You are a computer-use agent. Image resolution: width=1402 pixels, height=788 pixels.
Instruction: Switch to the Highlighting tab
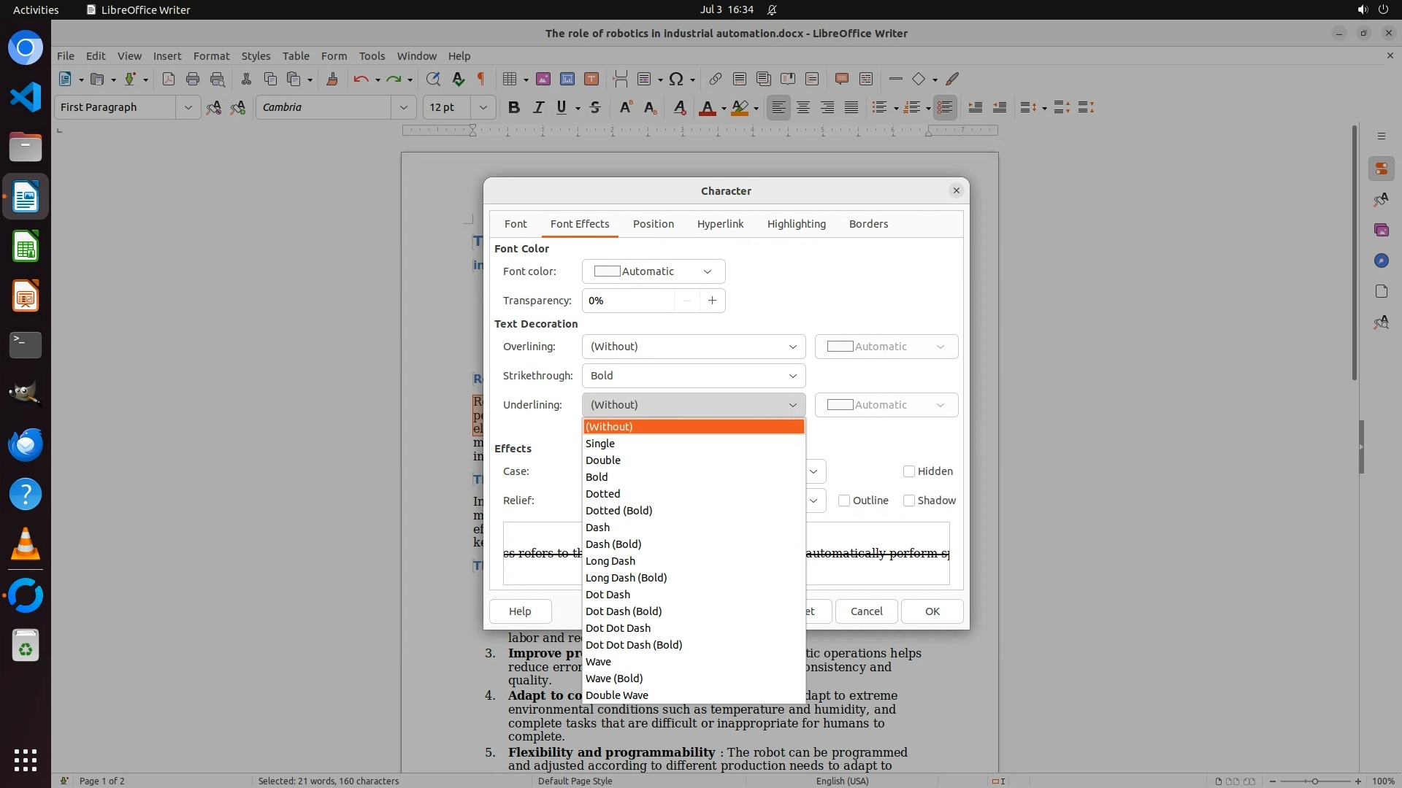796,224
